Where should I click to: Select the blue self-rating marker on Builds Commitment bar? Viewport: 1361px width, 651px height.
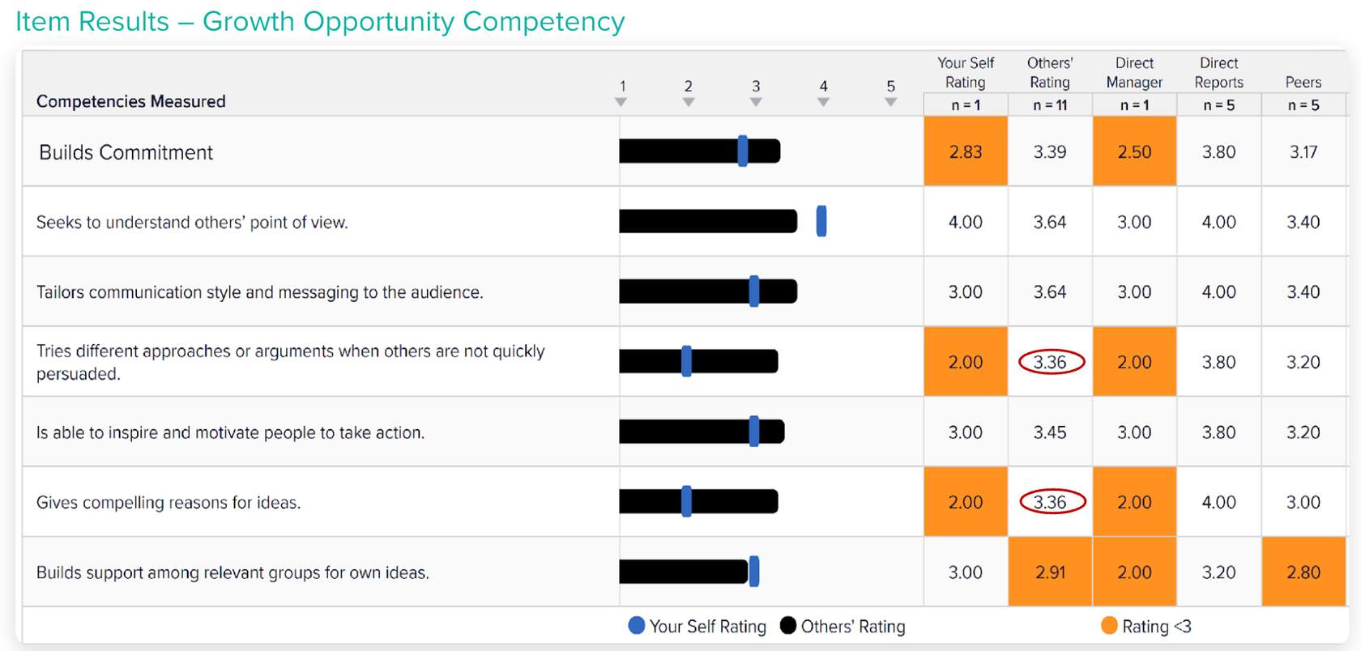click(x=743, y=151)
